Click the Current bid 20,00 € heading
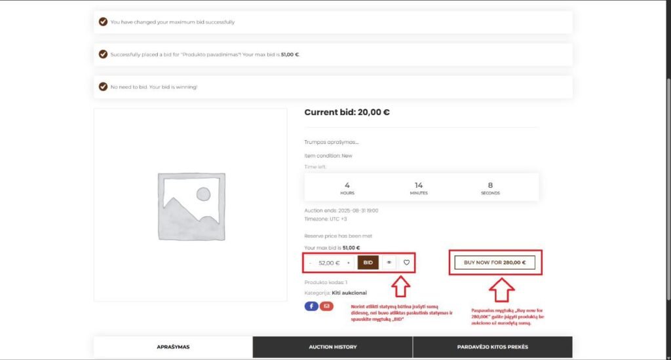Viewport: 671px width, 360px height. coord(347,112)
